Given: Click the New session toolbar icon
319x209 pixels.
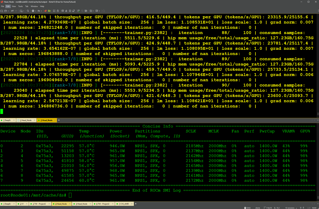Looking at the screenshot, I should point(2,11).
